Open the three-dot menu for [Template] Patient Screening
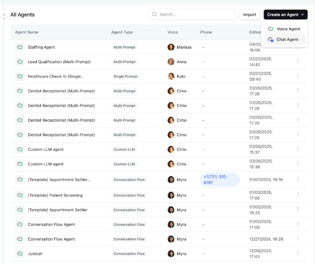Image resolution: width=315 pixels, height=264 pixels. coord(298,195)
